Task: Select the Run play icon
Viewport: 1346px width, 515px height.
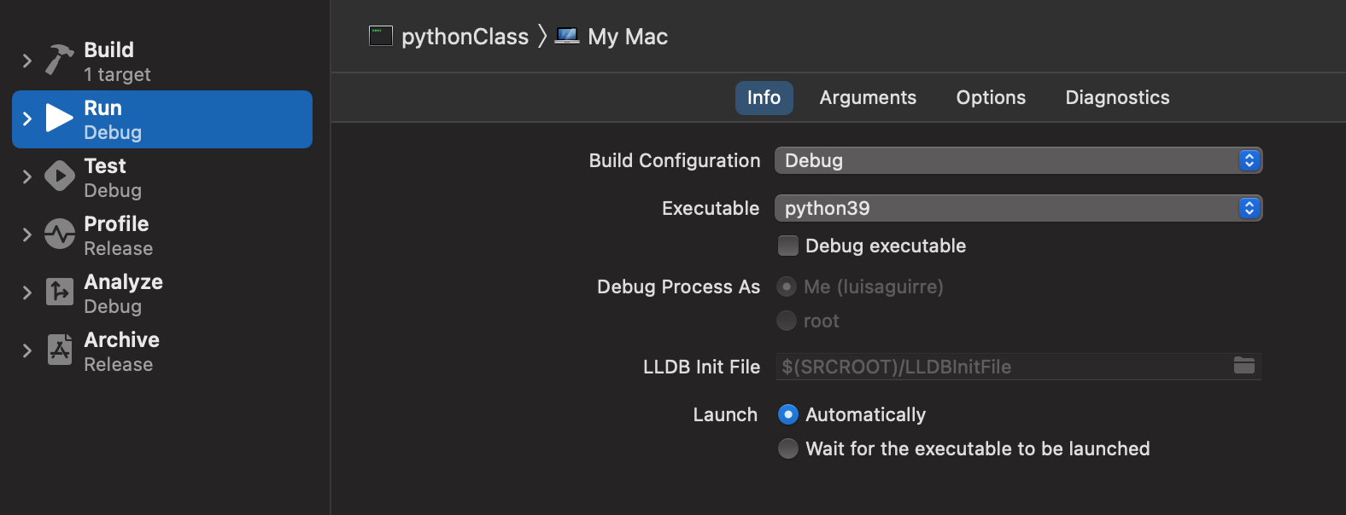Action: point(59,119)
